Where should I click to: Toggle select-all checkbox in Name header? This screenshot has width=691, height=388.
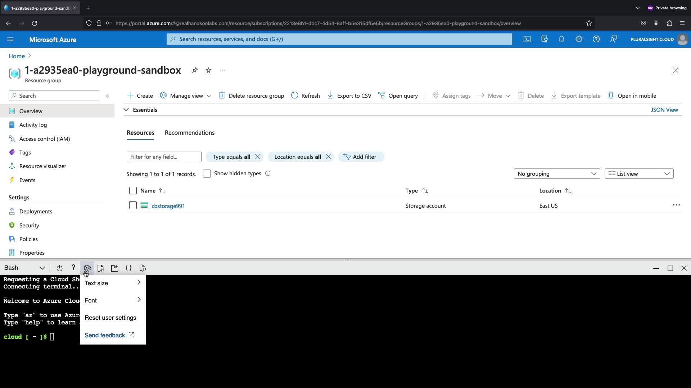point(133,191)
